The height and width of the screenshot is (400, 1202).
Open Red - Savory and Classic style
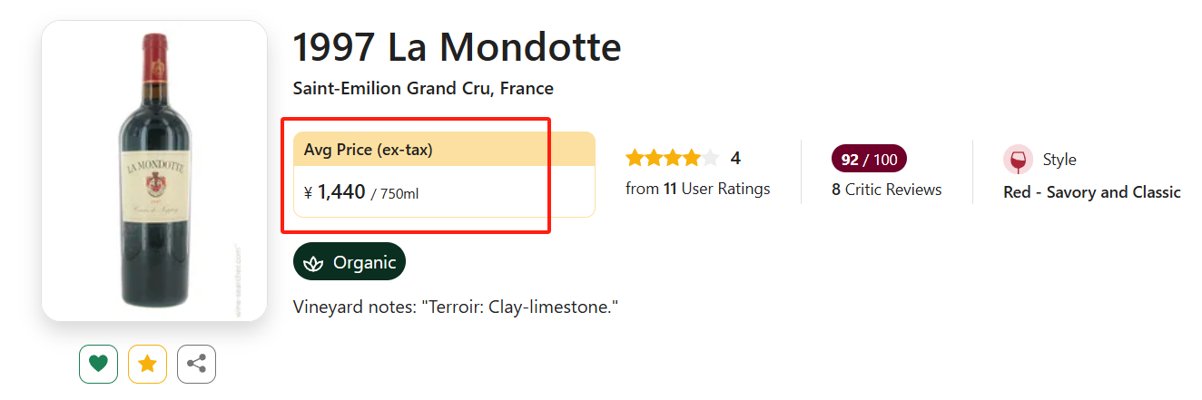point(1091,192)
